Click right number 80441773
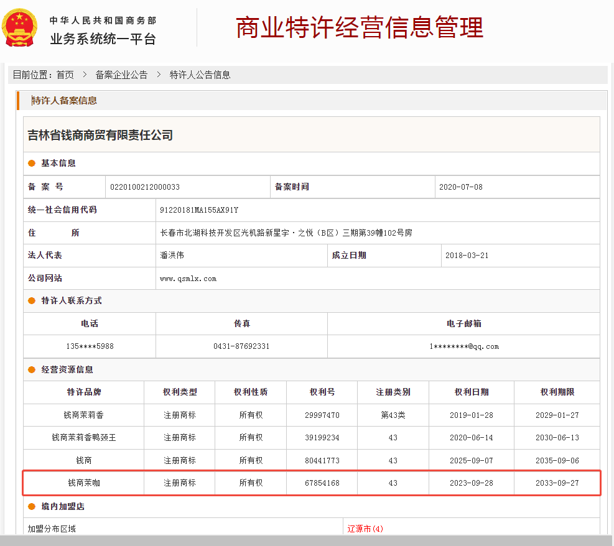614x546 pixels. pos(322,461)
